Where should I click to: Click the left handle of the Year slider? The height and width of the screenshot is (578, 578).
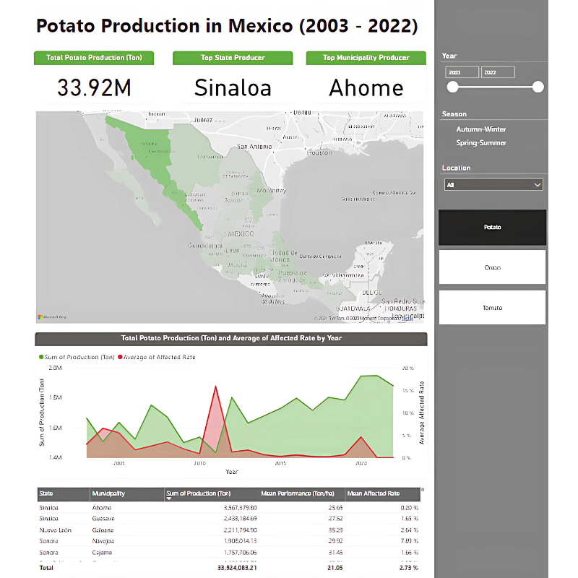pos(452,87)
